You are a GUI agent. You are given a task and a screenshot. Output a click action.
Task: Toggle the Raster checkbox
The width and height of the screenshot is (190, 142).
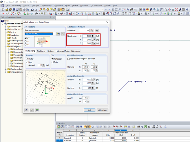[x=27, y=59]
